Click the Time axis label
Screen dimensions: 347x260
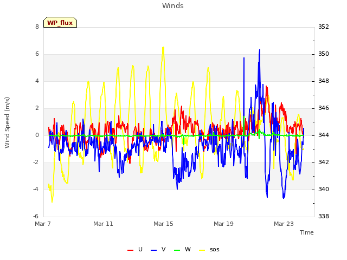(x=307, y=232)
